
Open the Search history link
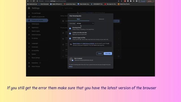77,43
